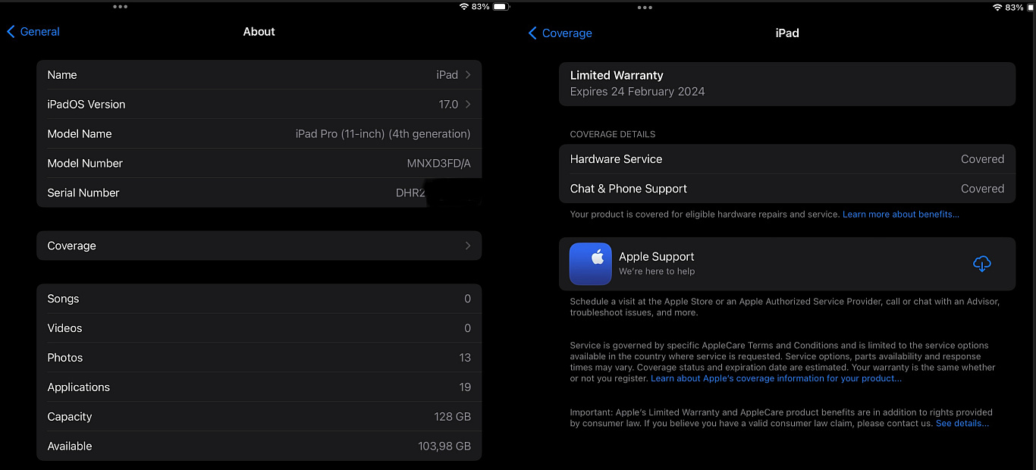Open Coverage row chevron
Image resolution: width=1036 pixels, height=470 pixels.
tap(468, 246)
